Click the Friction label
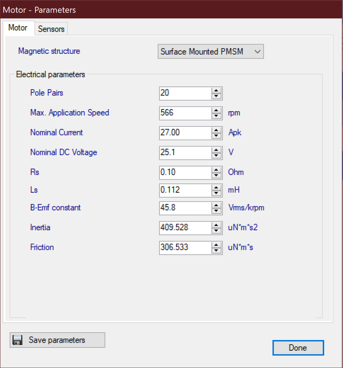The height and width of the screenshot is (368, 343). click(x=42, y=247)
